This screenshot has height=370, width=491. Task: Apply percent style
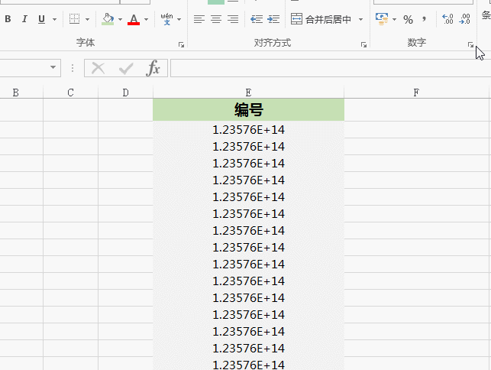click(408, 19)
